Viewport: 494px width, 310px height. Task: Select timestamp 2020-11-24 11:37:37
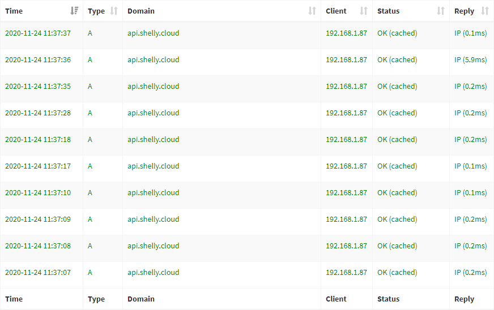[x=38, y=33]
